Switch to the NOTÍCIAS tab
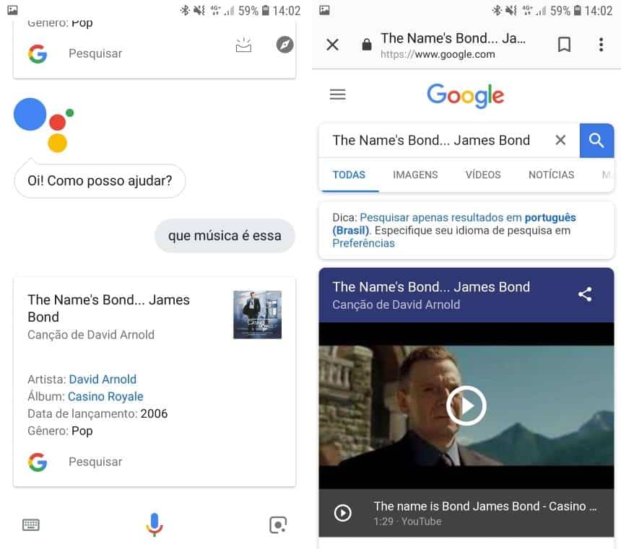 tap(551, 175)
